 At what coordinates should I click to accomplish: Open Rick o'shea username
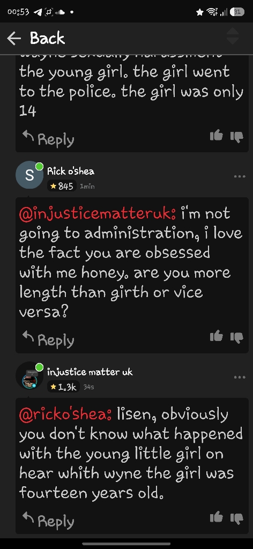click(x=71, y=171)
